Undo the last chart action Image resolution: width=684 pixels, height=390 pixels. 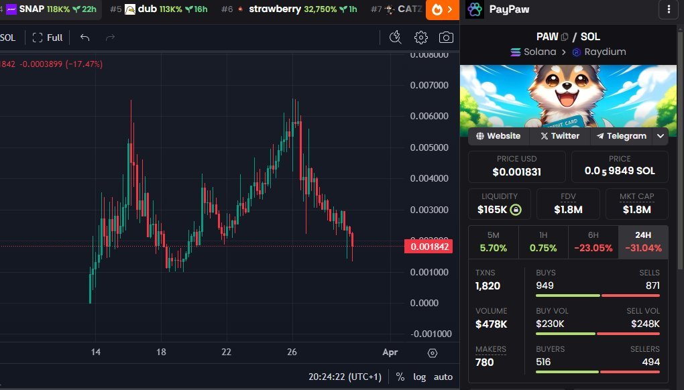[84, 38]
